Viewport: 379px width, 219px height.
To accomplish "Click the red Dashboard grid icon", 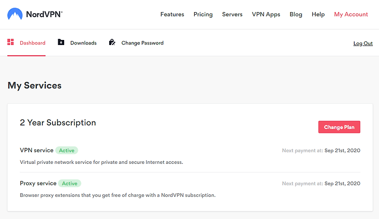I will point(11,42).
